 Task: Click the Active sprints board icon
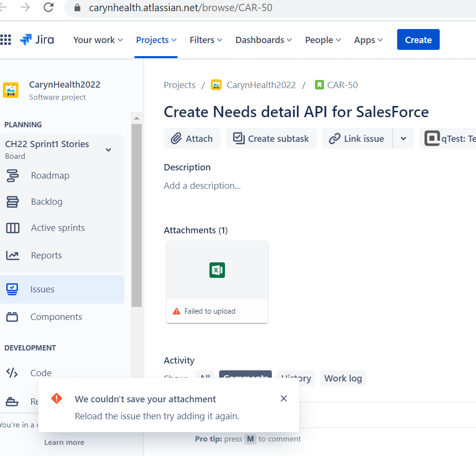(x=13, y=228)
